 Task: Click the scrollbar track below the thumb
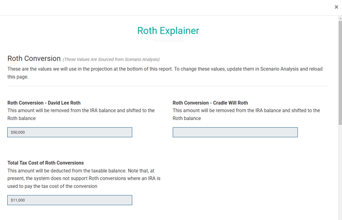340,174
